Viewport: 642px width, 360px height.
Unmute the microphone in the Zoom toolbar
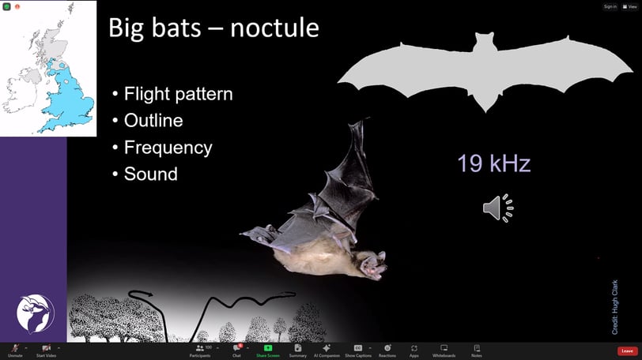pyautogui.click(x=15, y=351)
